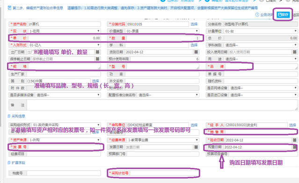The height and width of the screenshot is (183, 299).
Task: Click the 学科 input field
Action: point(157,45)
